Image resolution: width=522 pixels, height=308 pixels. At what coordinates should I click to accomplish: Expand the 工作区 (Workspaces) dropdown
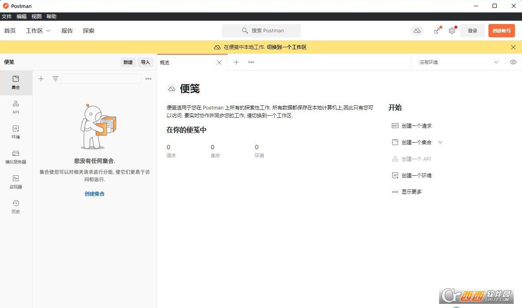(x=38, y=31)
